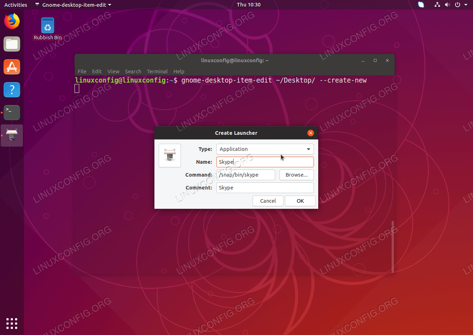
Task: Open the terminal File menu
Action: (82, 72)
